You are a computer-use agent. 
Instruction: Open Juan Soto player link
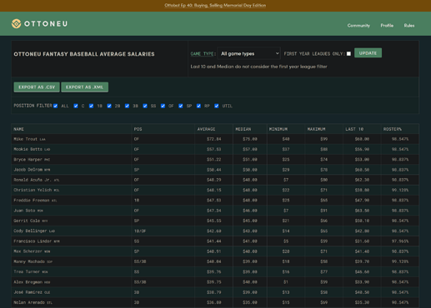click(x=24, y=211)
